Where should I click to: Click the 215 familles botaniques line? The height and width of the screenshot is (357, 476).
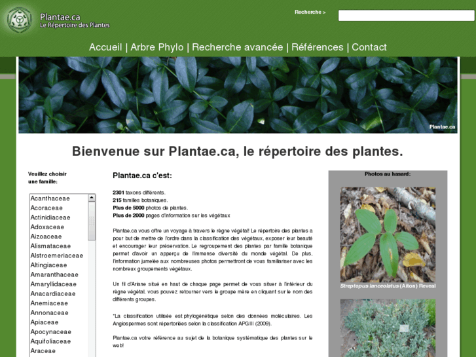pos(140,200)
